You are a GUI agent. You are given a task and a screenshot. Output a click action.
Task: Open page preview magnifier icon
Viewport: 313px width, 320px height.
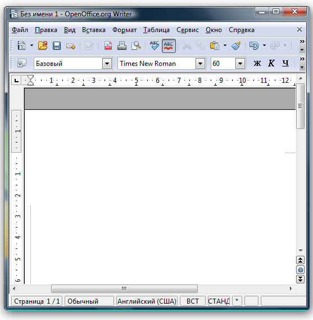tap(136, 46)
